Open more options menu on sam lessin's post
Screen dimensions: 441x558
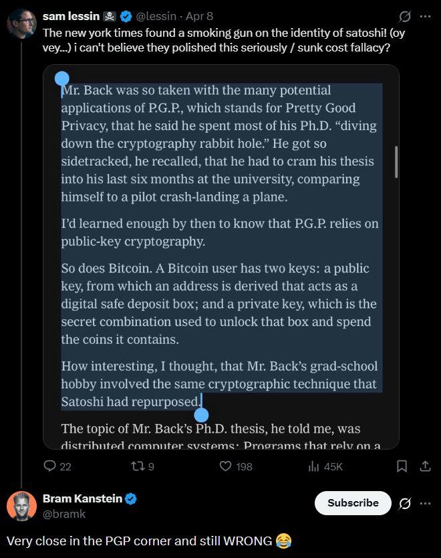point(425,16)
